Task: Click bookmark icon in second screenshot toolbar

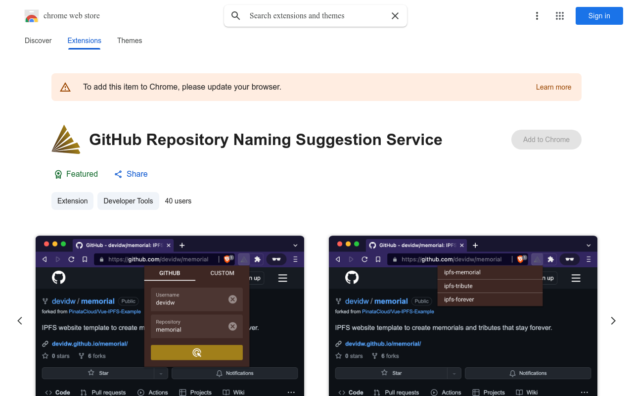Action: point(378,259)
